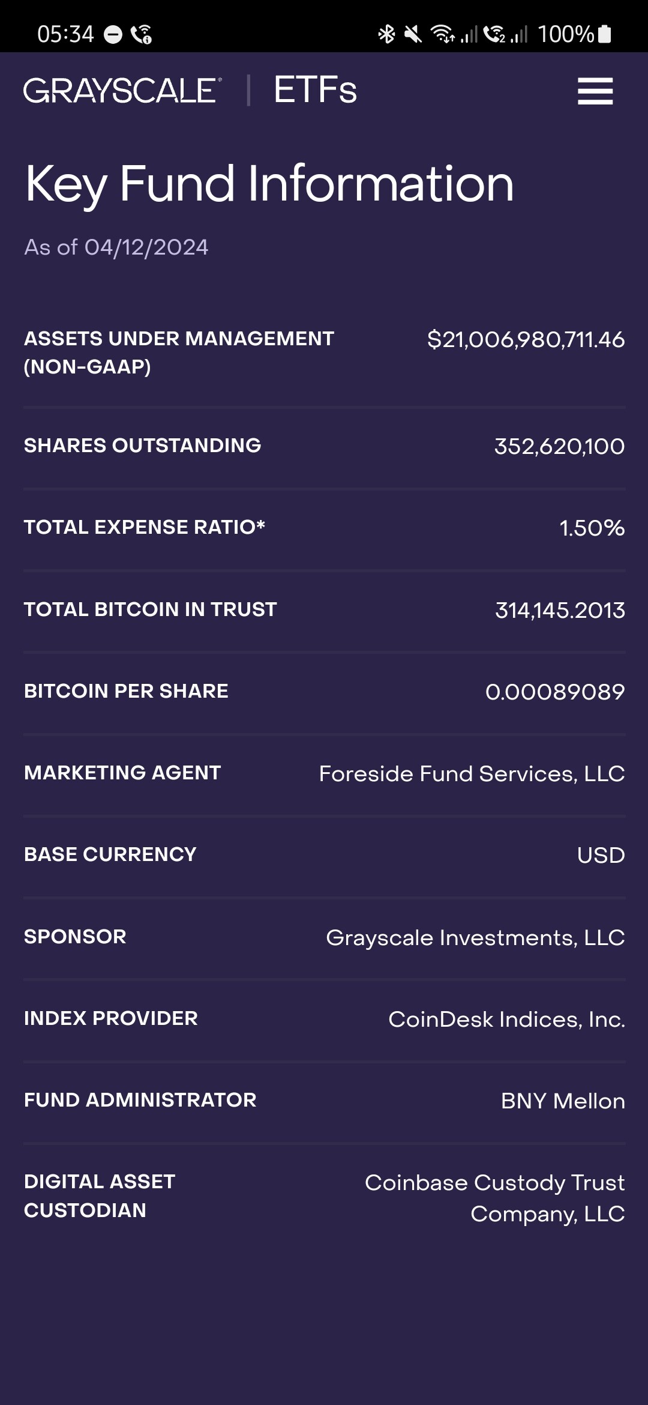The width and height of the screenshot is (648, 1405).
Task: Tap the Grayscale logo
Action: tap(122, 91)
